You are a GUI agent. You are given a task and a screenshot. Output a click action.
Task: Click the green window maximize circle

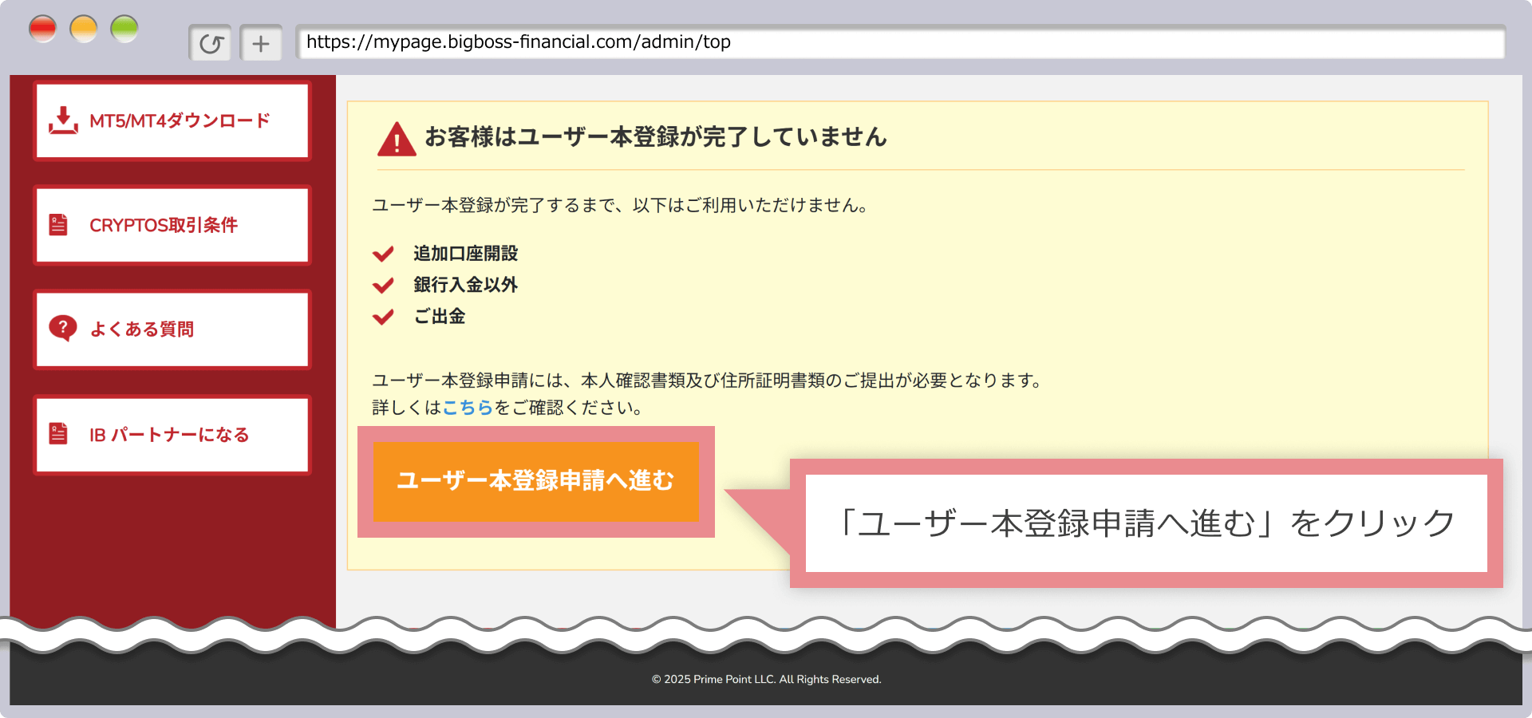click(x=124, y=30)
